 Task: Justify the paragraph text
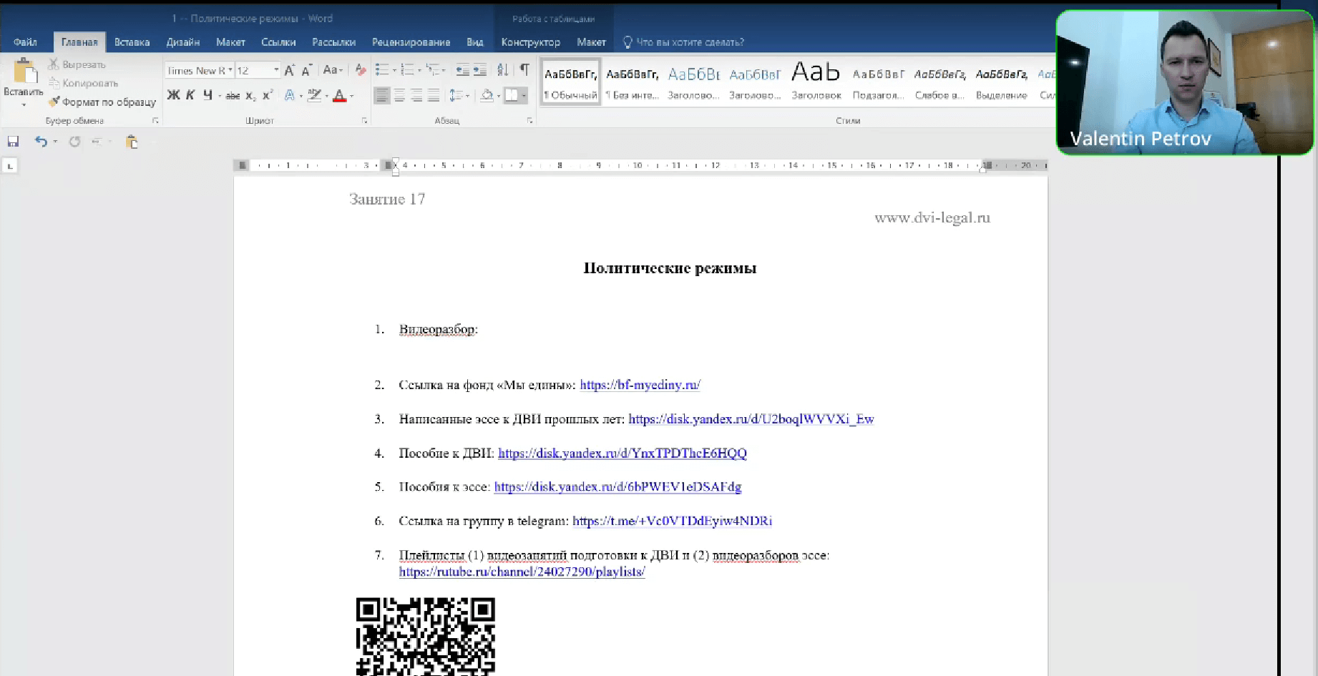pyautogui.click(x=434, y=95)
